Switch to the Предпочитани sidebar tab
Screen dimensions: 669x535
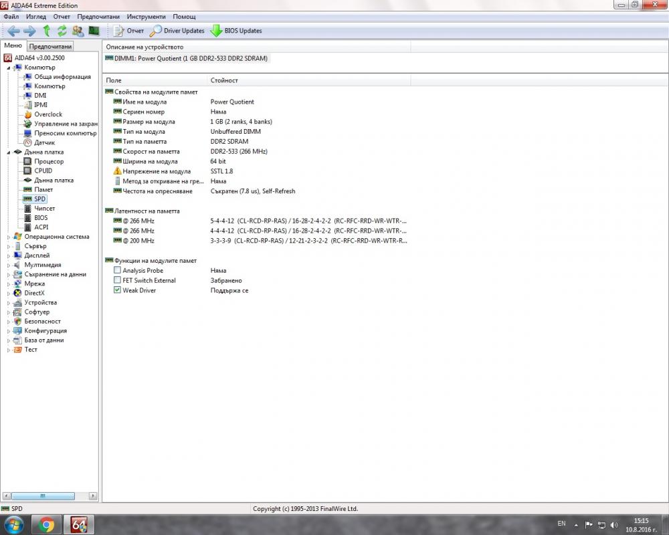(50, 46)
